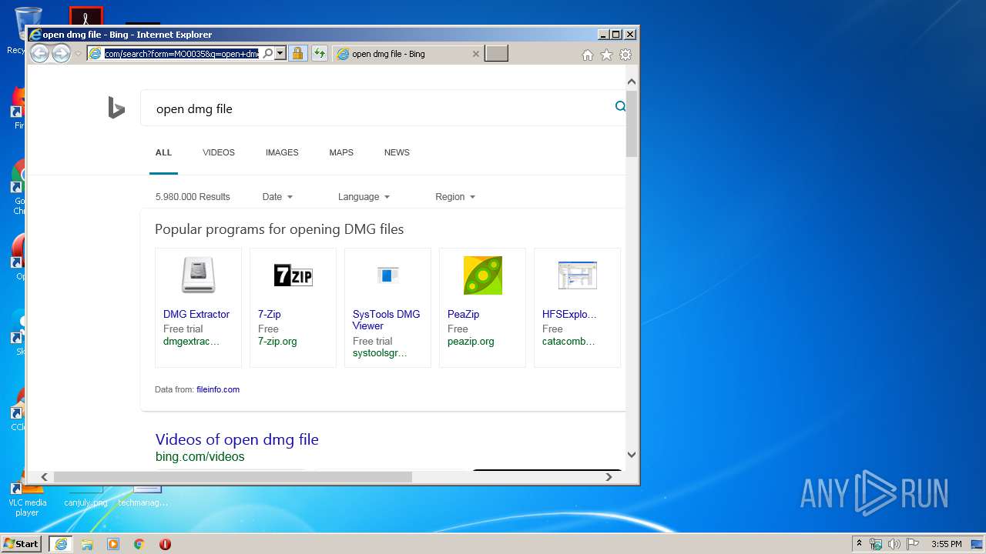Viewport: 986px width, 554px height.
Task: Click the peazip.org green URL
Action: (x=471, y=341)
